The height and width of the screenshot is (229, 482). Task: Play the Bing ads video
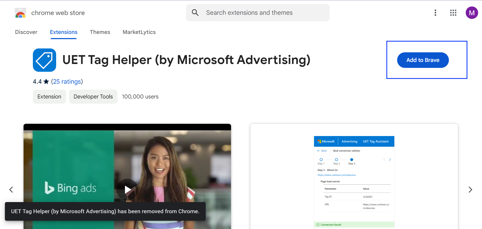pos(127,190)
